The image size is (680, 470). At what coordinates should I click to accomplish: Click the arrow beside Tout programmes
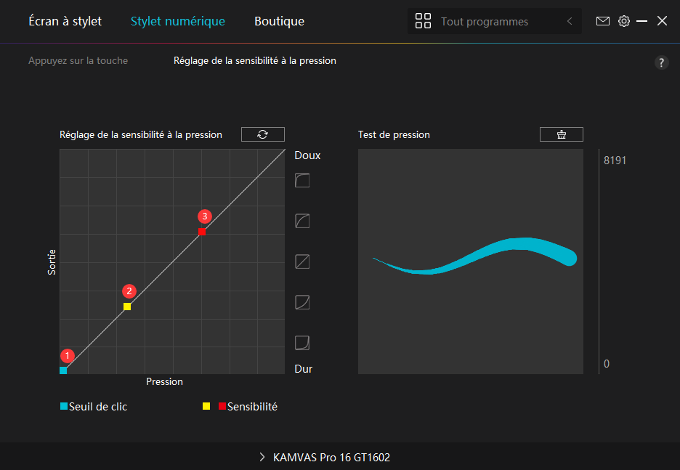[x=570, y=22]
